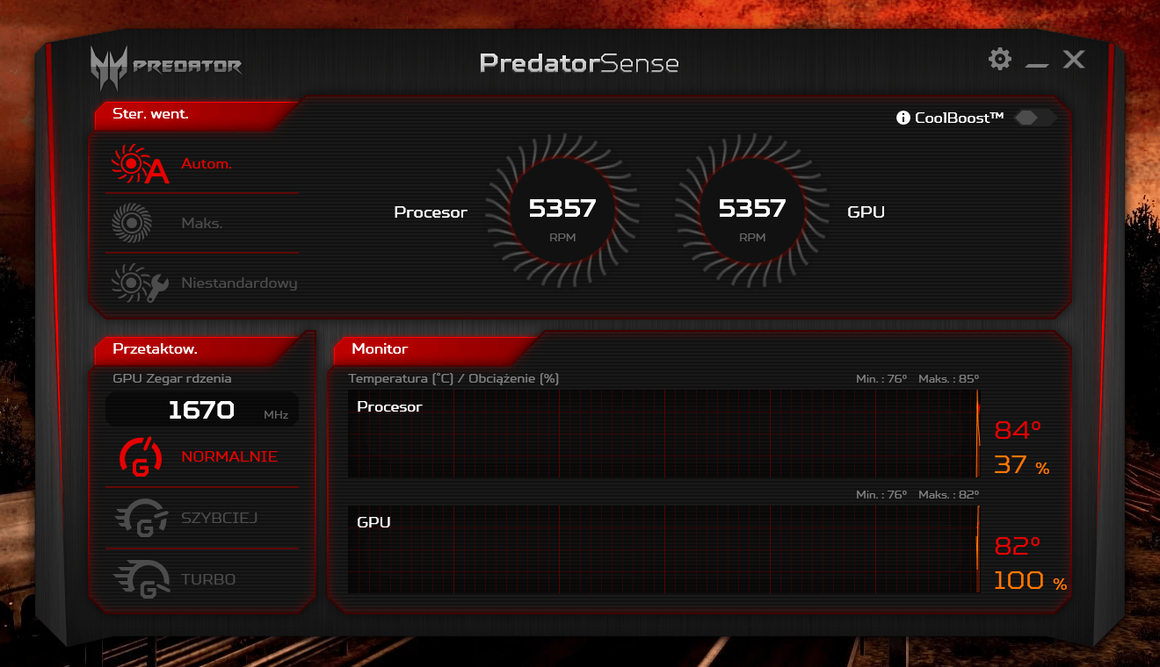Click GPU 'Maks.: 82°' text
1160x667 pixels.
click(x=948, y=494)
